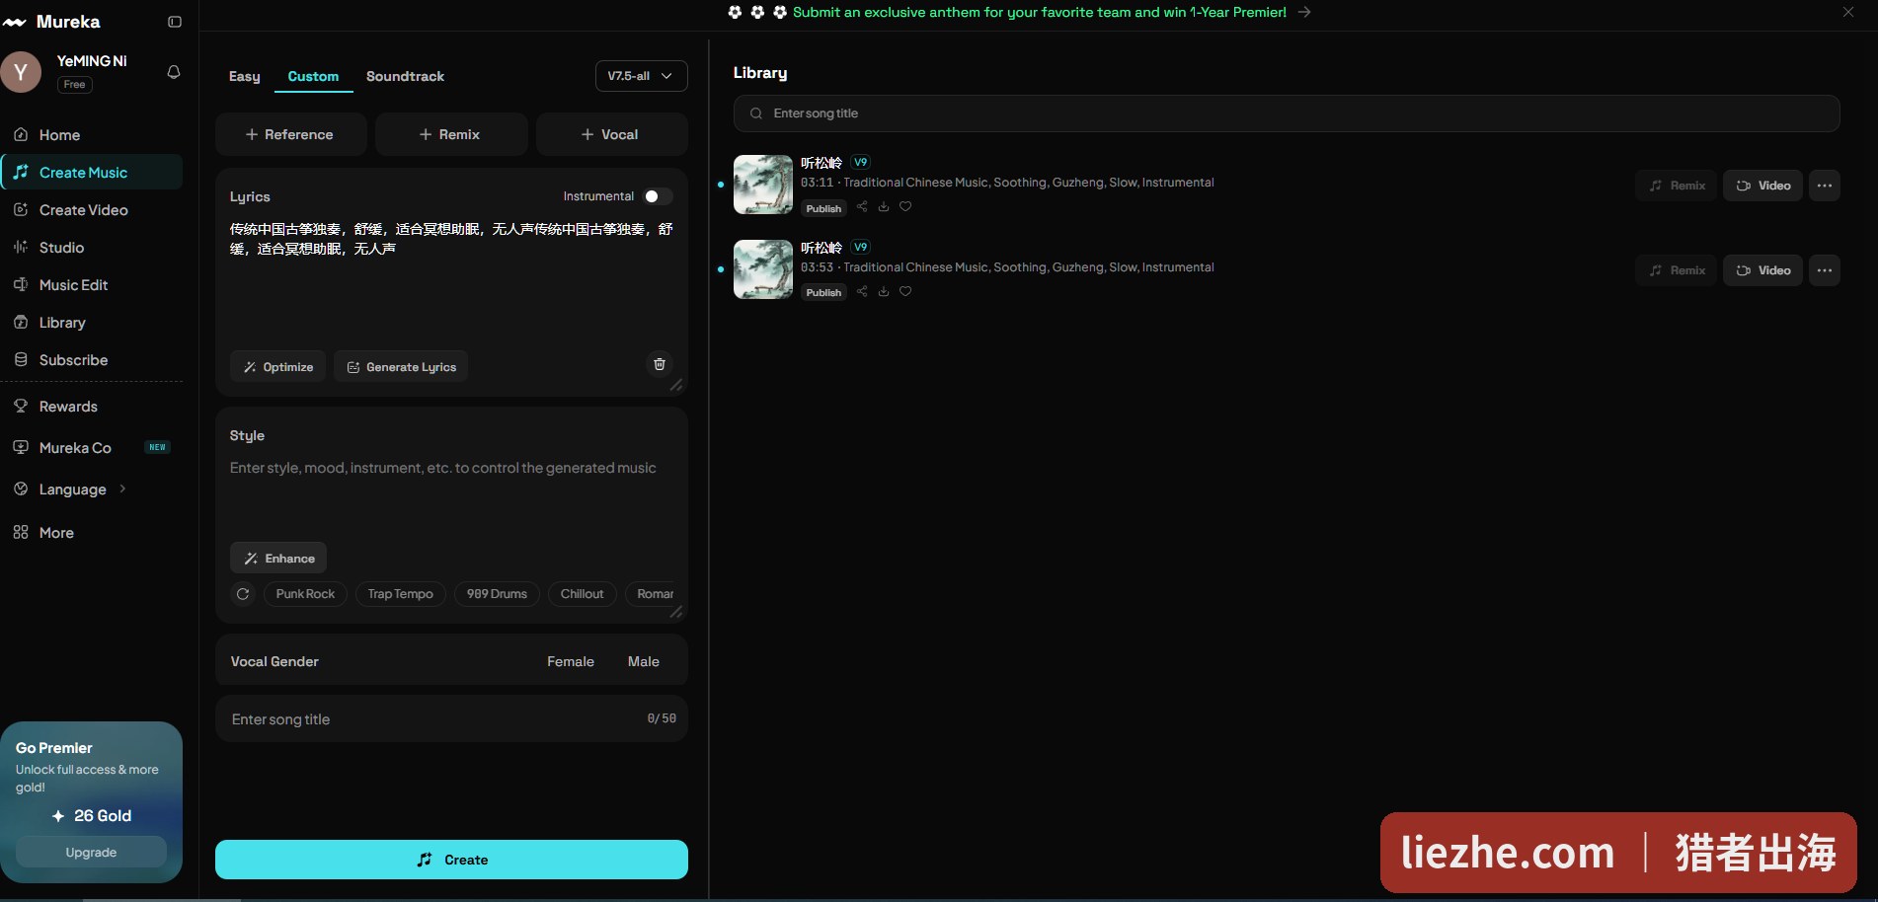This screenshot has width=1878, height=902.
Task: Add Trap Tempo style tag
Action: [401, 594]
